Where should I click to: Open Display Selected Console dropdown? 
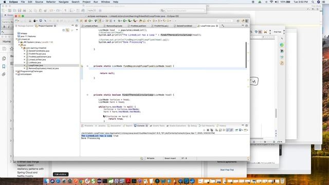[x=243, y=130]
